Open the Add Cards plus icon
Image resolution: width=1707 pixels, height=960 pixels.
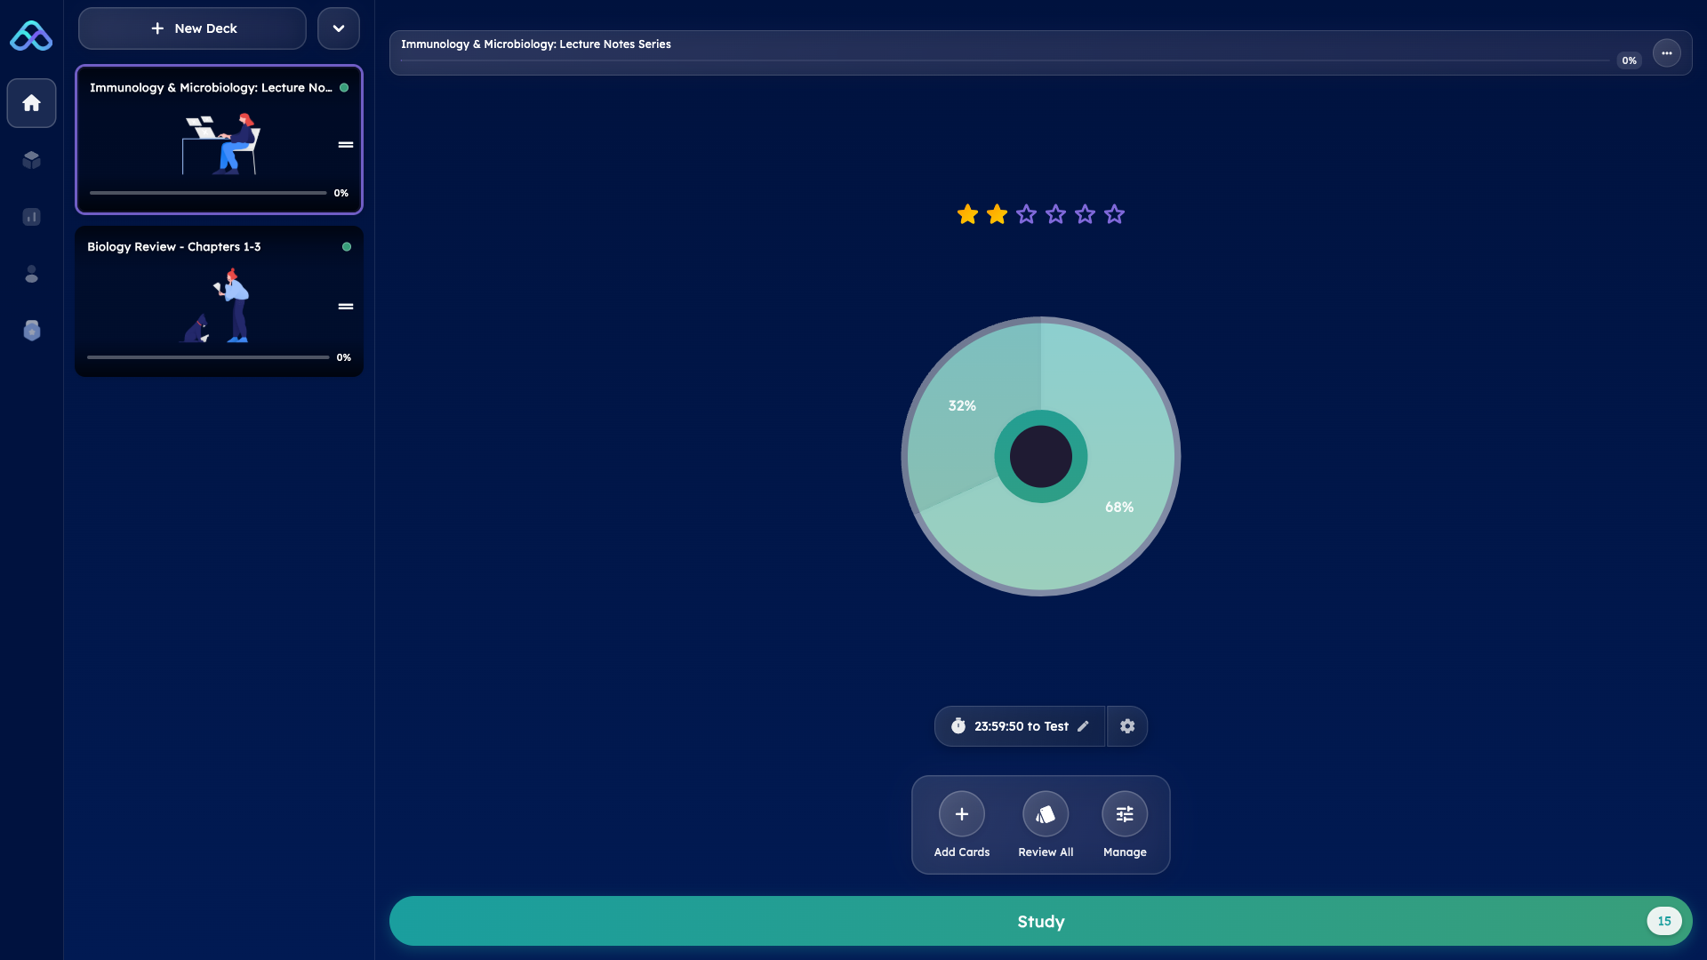tap(961, 813)
